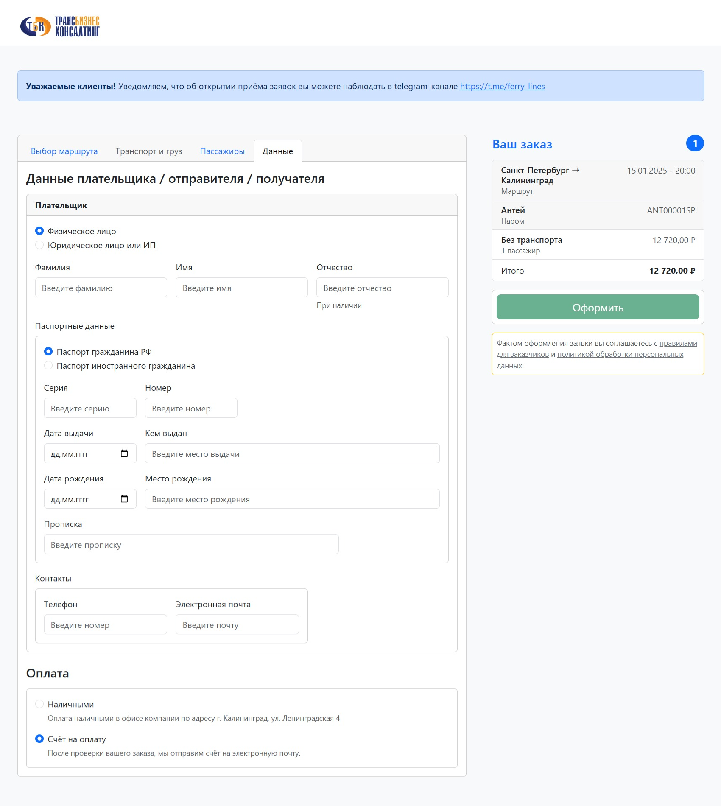Click the Контакты section label
The image size is (721, 806).
(x=53, y=578)
